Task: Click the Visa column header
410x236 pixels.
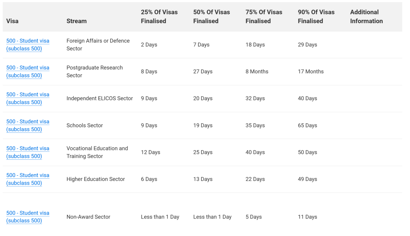Action: point(12,21)
